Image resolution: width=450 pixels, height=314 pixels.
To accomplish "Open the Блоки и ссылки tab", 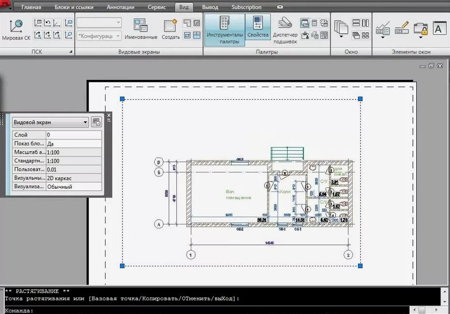I will pyautogui.click(x=74, y=7).
